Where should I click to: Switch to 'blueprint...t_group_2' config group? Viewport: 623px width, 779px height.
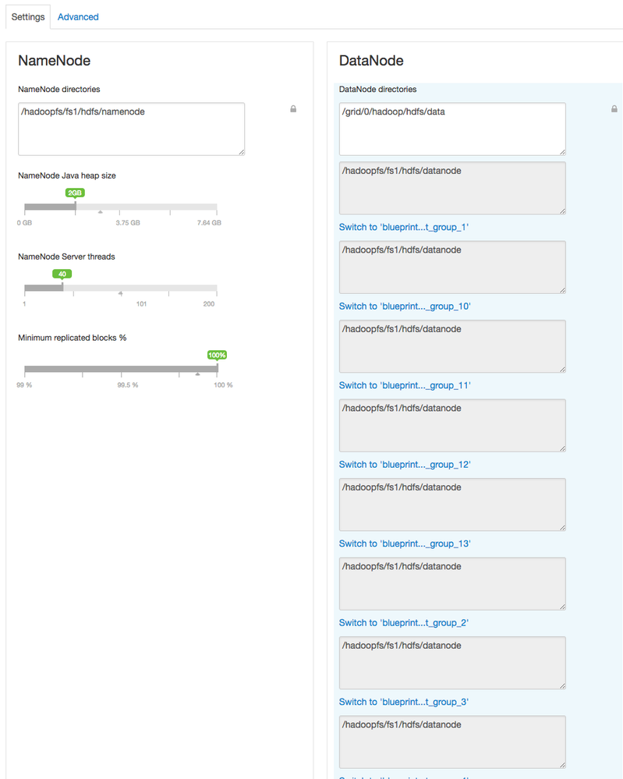(404, 623)
